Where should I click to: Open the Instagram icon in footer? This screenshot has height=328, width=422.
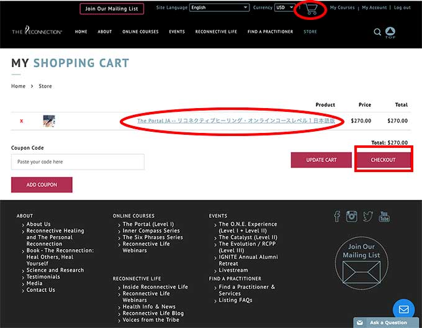(351, 216)
